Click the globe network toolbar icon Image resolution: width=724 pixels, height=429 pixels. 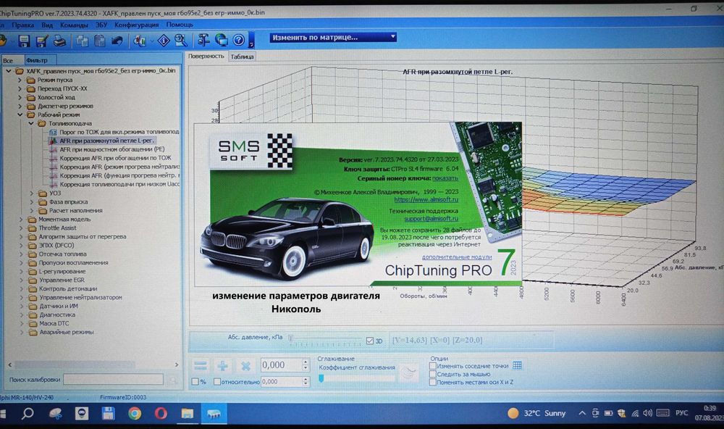coord(221,41)
